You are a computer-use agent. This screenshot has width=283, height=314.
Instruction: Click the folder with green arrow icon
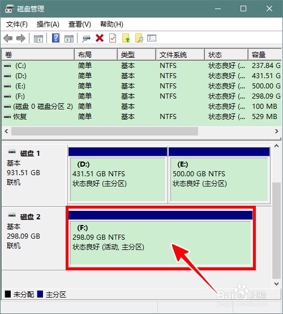point(126,38)
